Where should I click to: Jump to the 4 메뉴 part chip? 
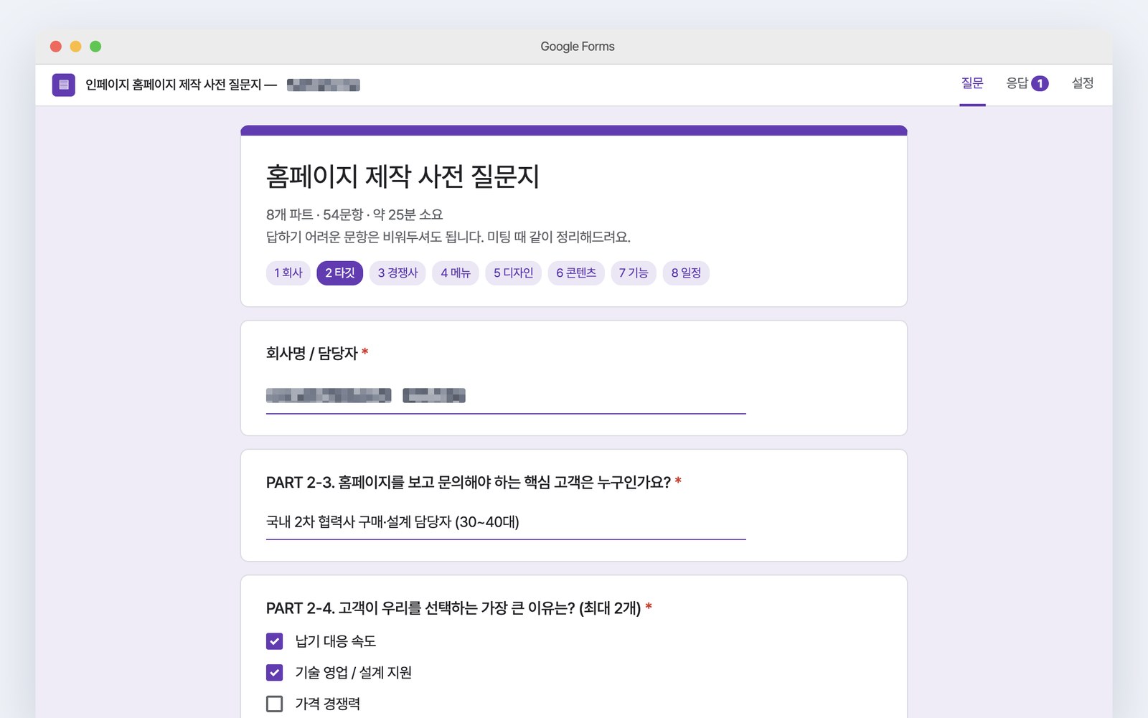pyautogui.click(x=456, y=273)
